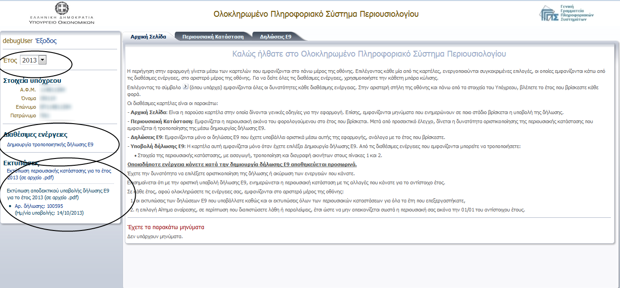The width and height of the screenshot is (620, 288).
Task: Go to the Δηλώσεις Ε9 tab
Action: tap(275, 37)
